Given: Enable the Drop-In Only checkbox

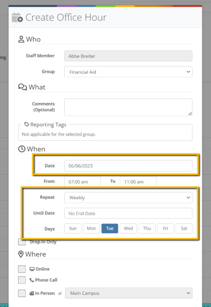Looking at the screenshot, I should 22,242.
